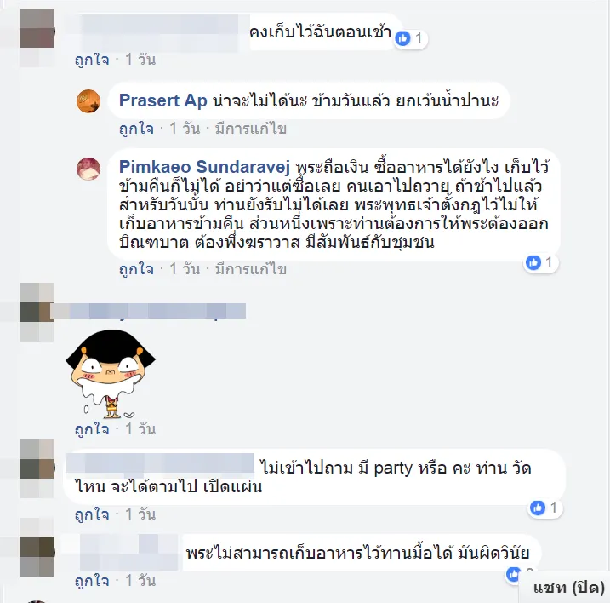Like the sticker comment with ถูกใจ
This screenshot has width=610, height=603.
tap(92, 429)
